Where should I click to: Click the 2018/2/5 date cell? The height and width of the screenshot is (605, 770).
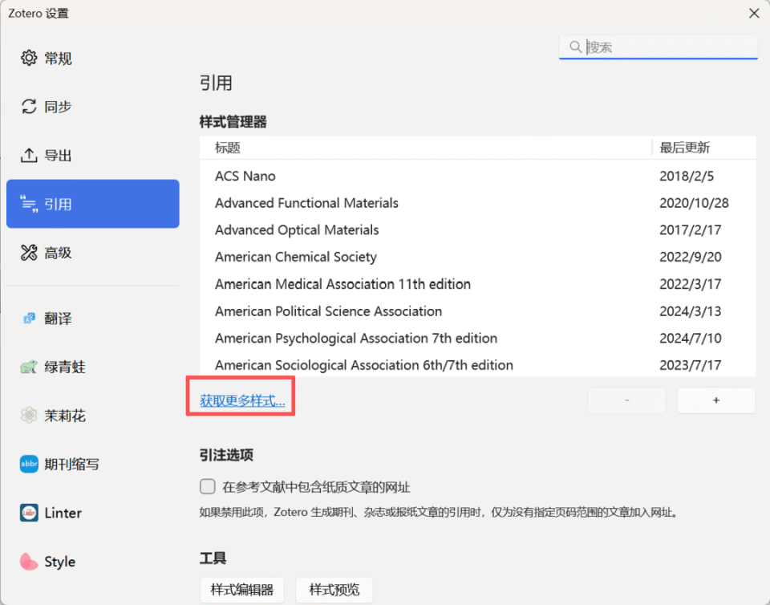click(x=687, y=176)
